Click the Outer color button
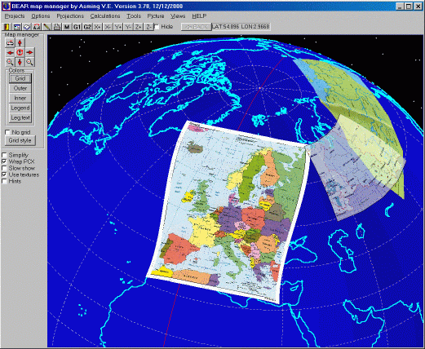The height and width of the screenshot is (349, 425). click(20, 88)
